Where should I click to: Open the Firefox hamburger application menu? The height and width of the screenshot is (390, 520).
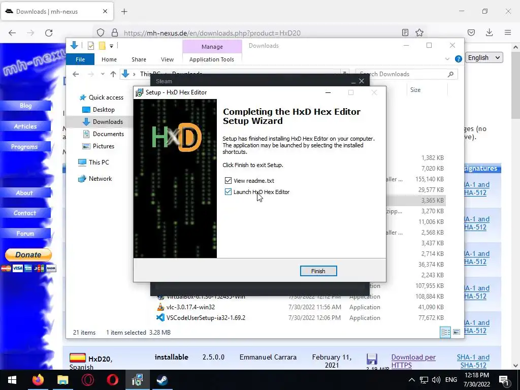[508, 32]
